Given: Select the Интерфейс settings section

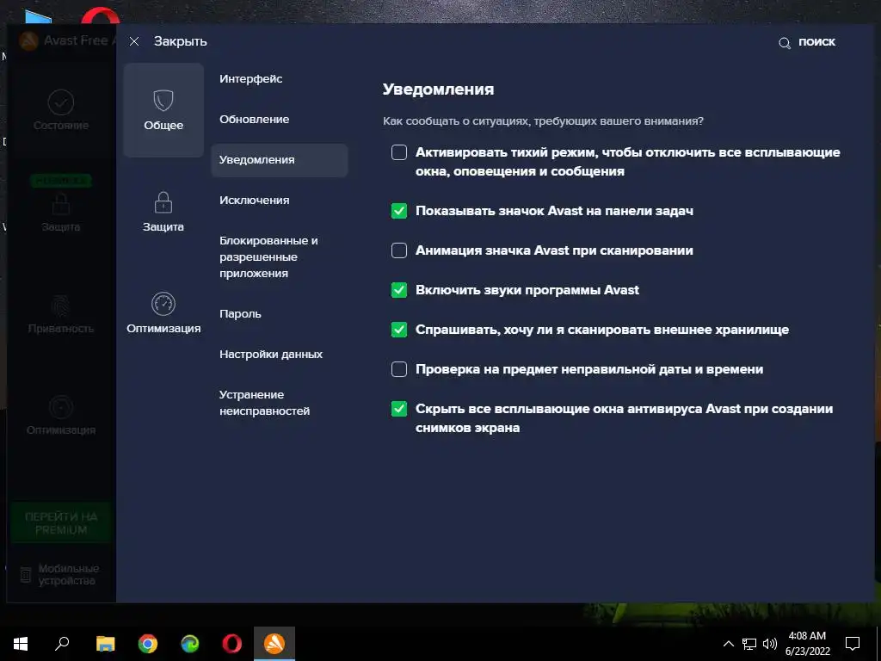Looking at the screenshot, I should 250,78.
